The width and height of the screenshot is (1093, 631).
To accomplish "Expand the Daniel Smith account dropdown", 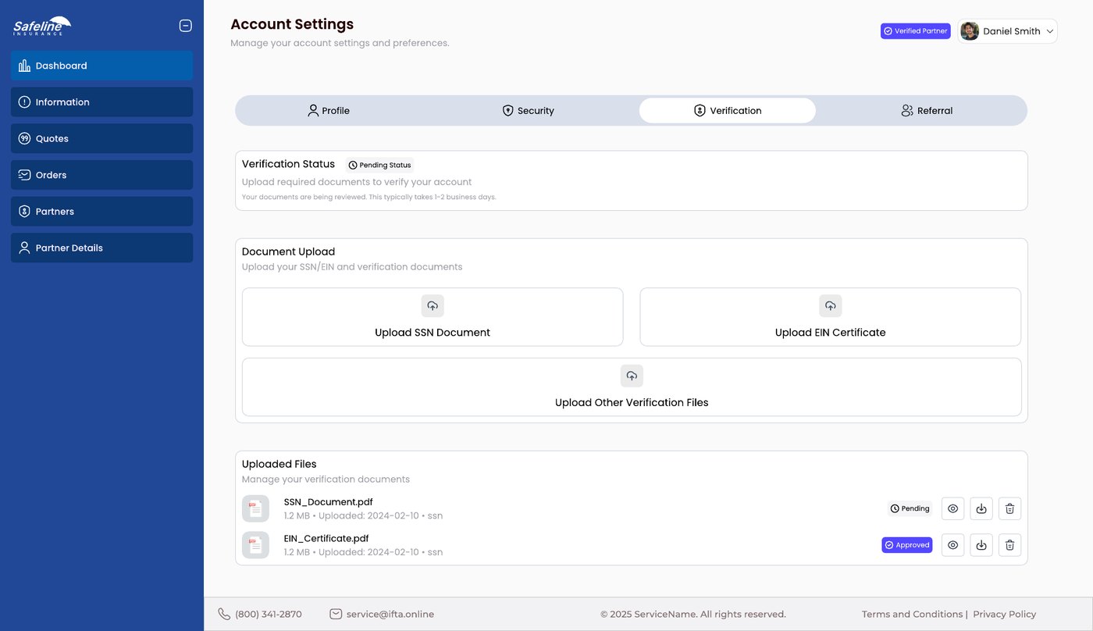I will pyautogui.click(x=1008, y=31).
